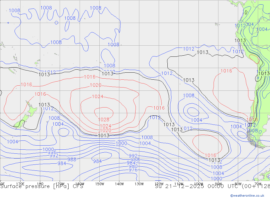270x198 pixels.
Task: Click the 150W longitude label
Action: click(x=100, y=184)
